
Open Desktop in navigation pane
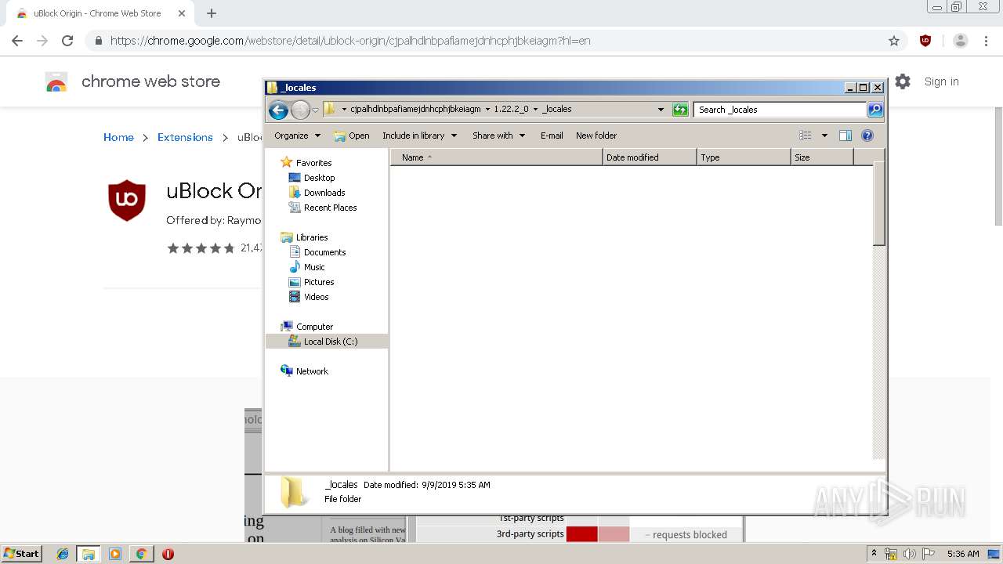coord(312,178)
